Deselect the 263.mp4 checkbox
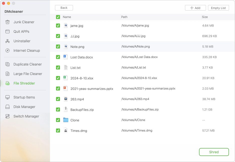Screen dimensions: 235x162 [x=58, y=99]
